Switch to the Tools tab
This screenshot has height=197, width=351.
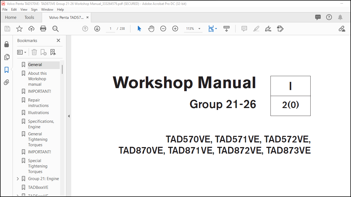point(29,17)
